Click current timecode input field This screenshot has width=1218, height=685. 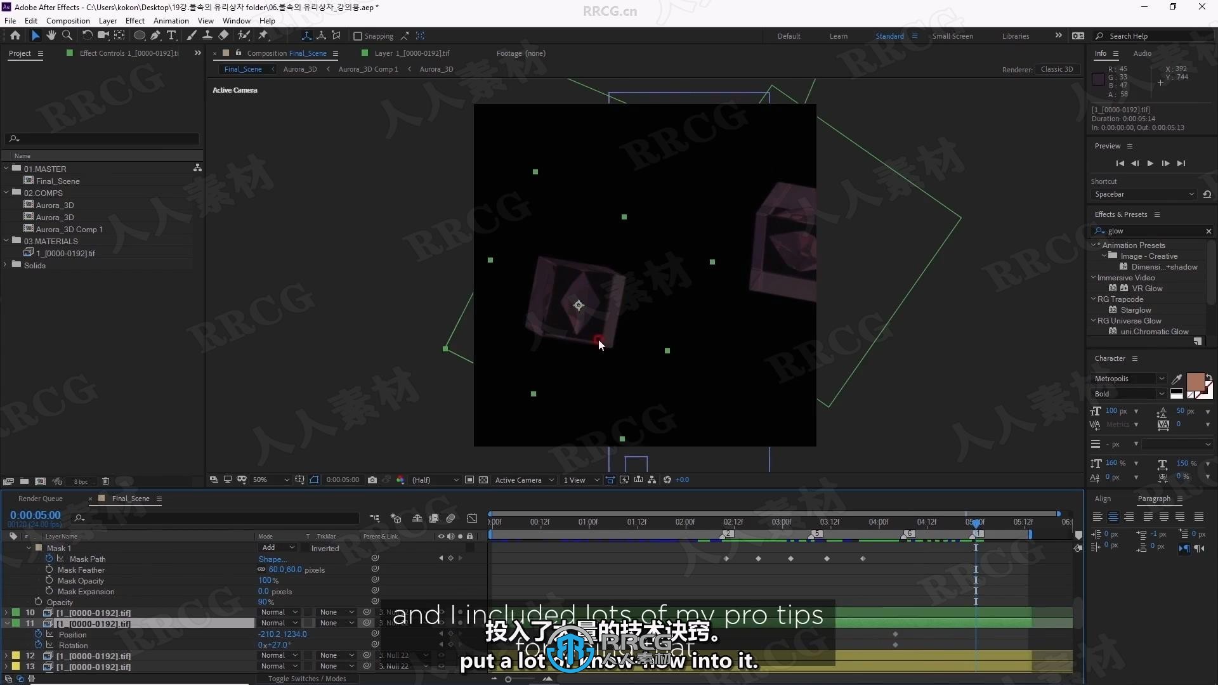(35, 514)
